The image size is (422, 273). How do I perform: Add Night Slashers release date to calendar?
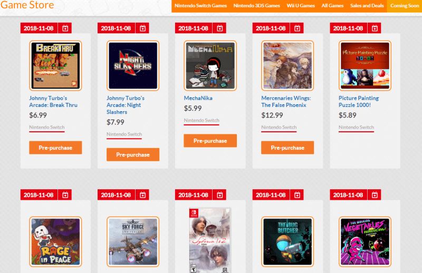(142, 28)
